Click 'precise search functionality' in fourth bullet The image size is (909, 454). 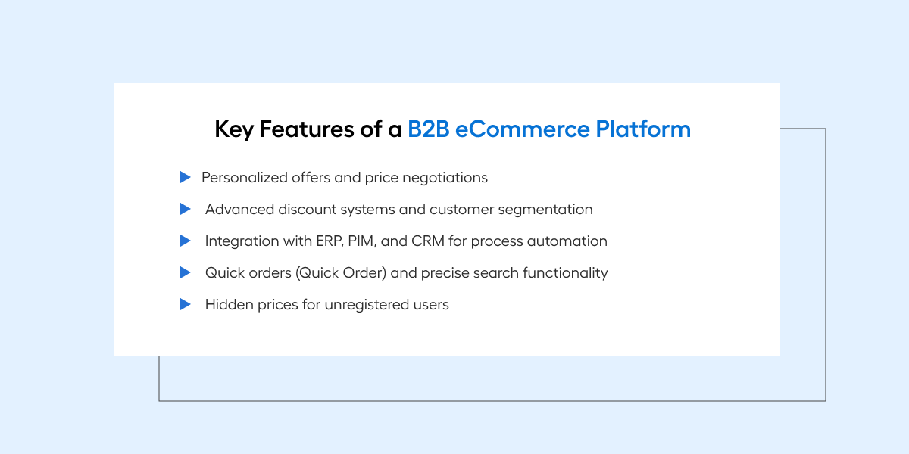[x=515, y=273]
